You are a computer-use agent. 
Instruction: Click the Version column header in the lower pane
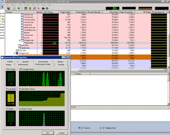coord(82,74)
